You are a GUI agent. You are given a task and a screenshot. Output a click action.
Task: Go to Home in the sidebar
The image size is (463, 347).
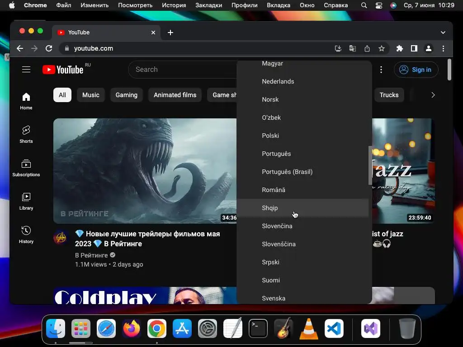pos(26,102)
